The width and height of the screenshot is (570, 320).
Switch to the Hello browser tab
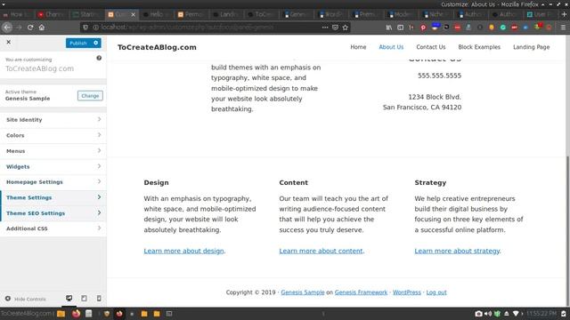pos(157,14)
